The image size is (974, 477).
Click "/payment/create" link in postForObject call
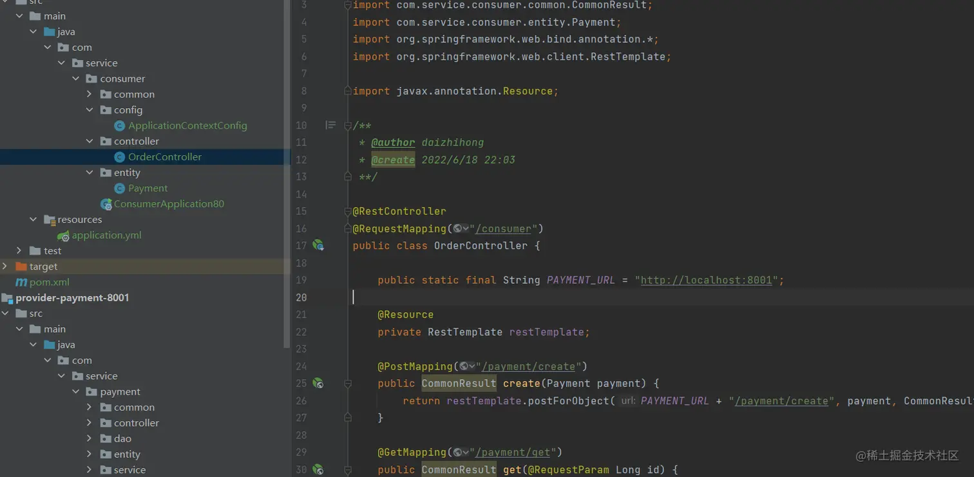[781, 400]
